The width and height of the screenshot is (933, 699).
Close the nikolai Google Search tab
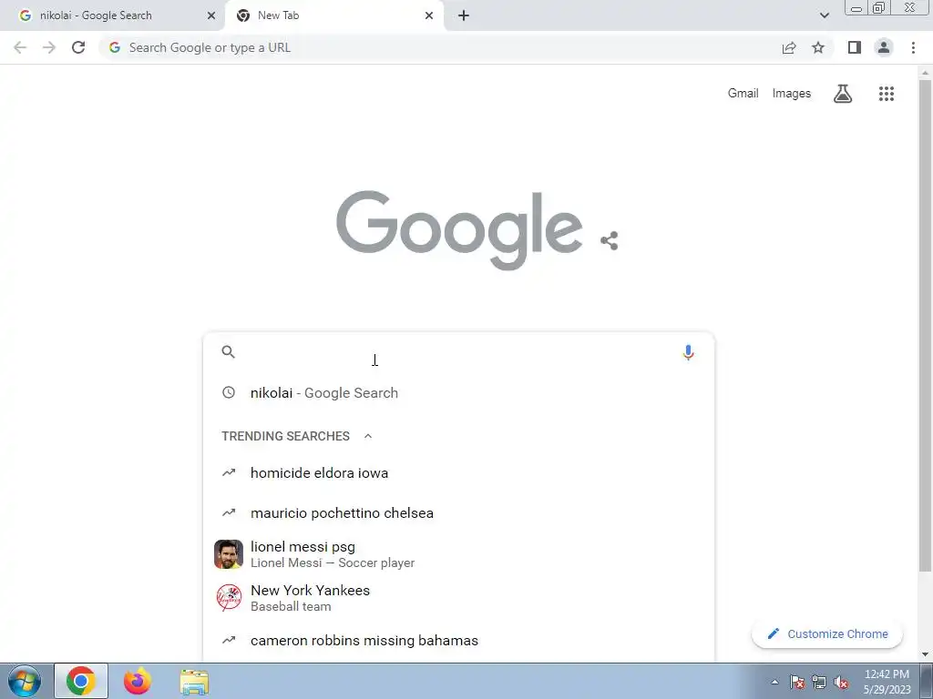click(x=211, y=15)
